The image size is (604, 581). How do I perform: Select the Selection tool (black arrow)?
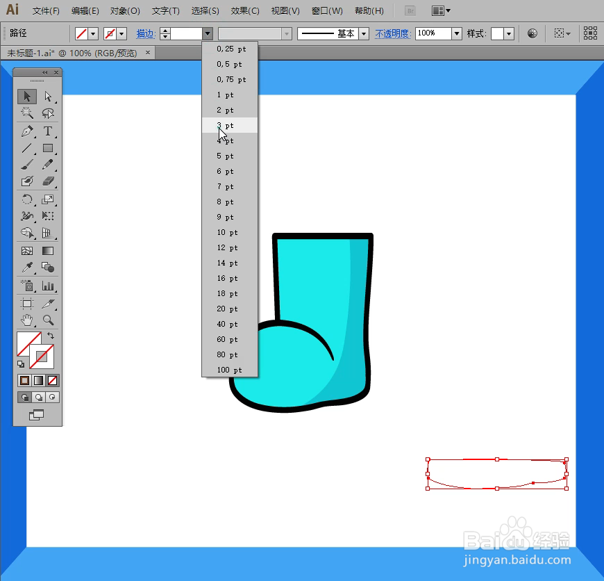(x=27, y=96)
